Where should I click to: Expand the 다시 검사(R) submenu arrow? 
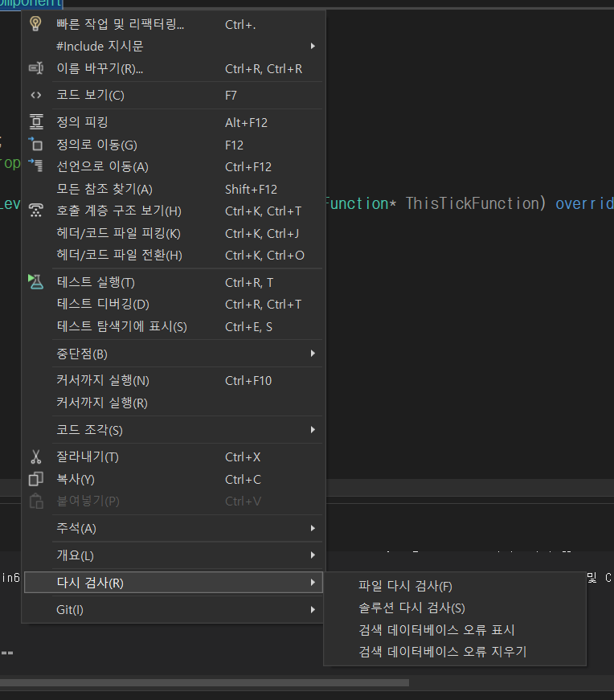click(x=313, y=582)
